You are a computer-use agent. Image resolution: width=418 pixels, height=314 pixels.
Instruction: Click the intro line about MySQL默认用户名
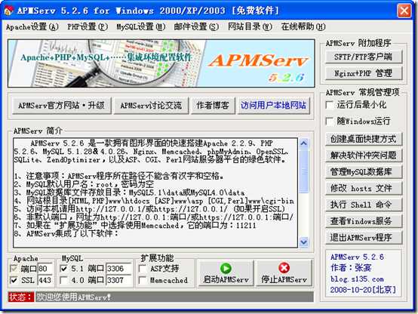(84, 184)
